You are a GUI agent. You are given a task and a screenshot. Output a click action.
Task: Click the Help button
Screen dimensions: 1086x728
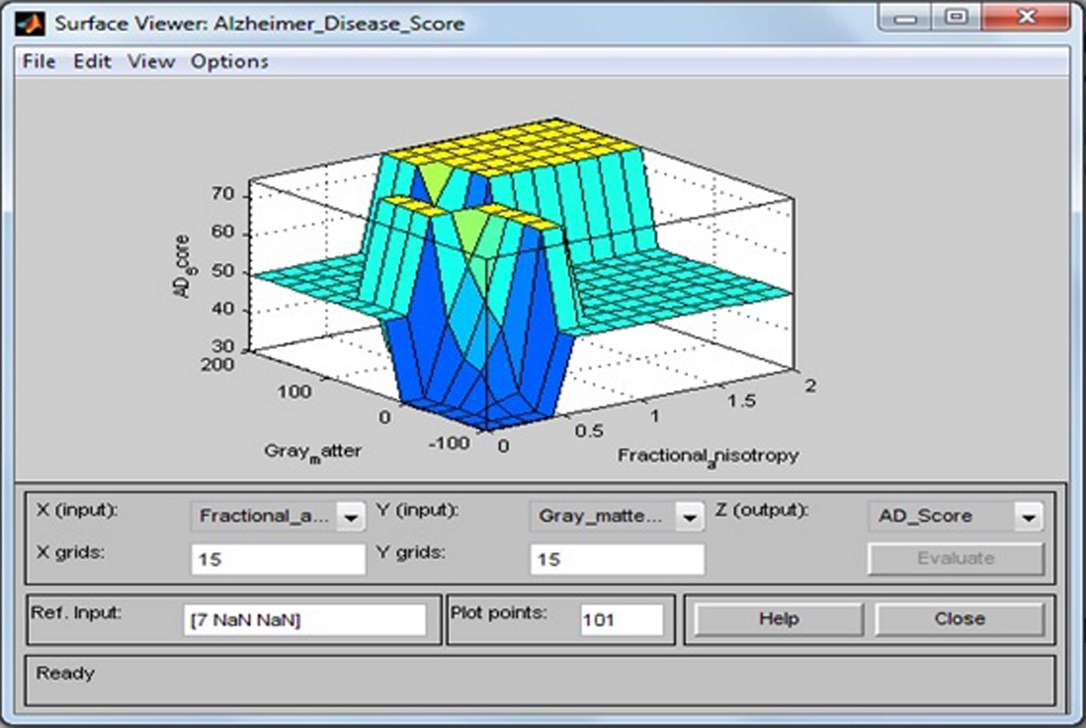tap(779, 619)
